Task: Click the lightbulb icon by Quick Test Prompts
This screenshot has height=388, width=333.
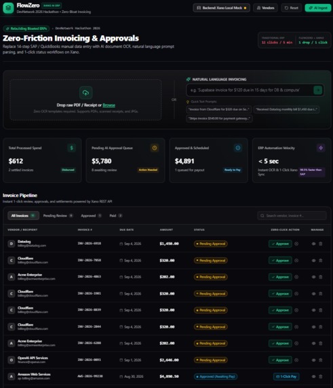Action: click(188, 102)
